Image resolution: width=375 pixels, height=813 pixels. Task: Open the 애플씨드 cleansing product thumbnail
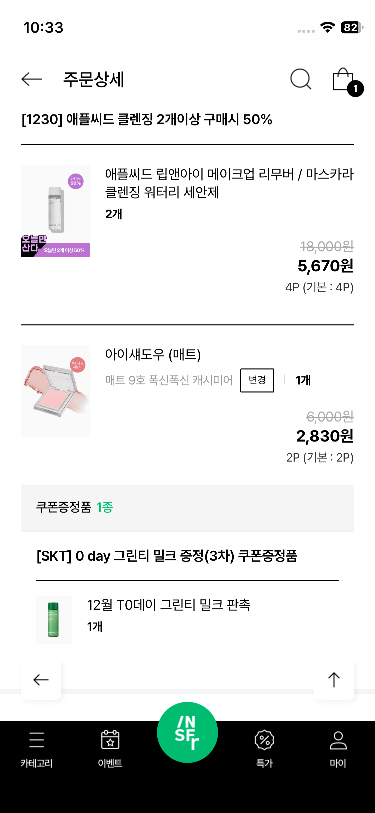[55, 211]
